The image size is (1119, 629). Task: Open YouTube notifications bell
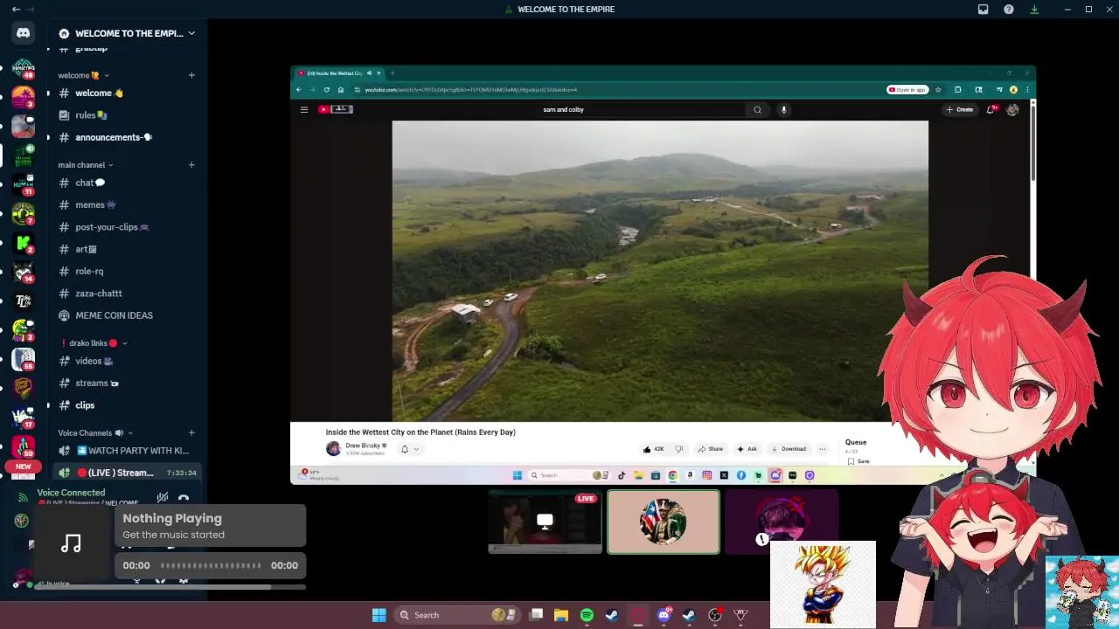pyautogui.click(x=991, y=109)
